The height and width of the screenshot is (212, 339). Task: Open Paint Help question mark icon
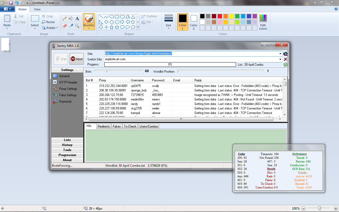tap(336, 9)
